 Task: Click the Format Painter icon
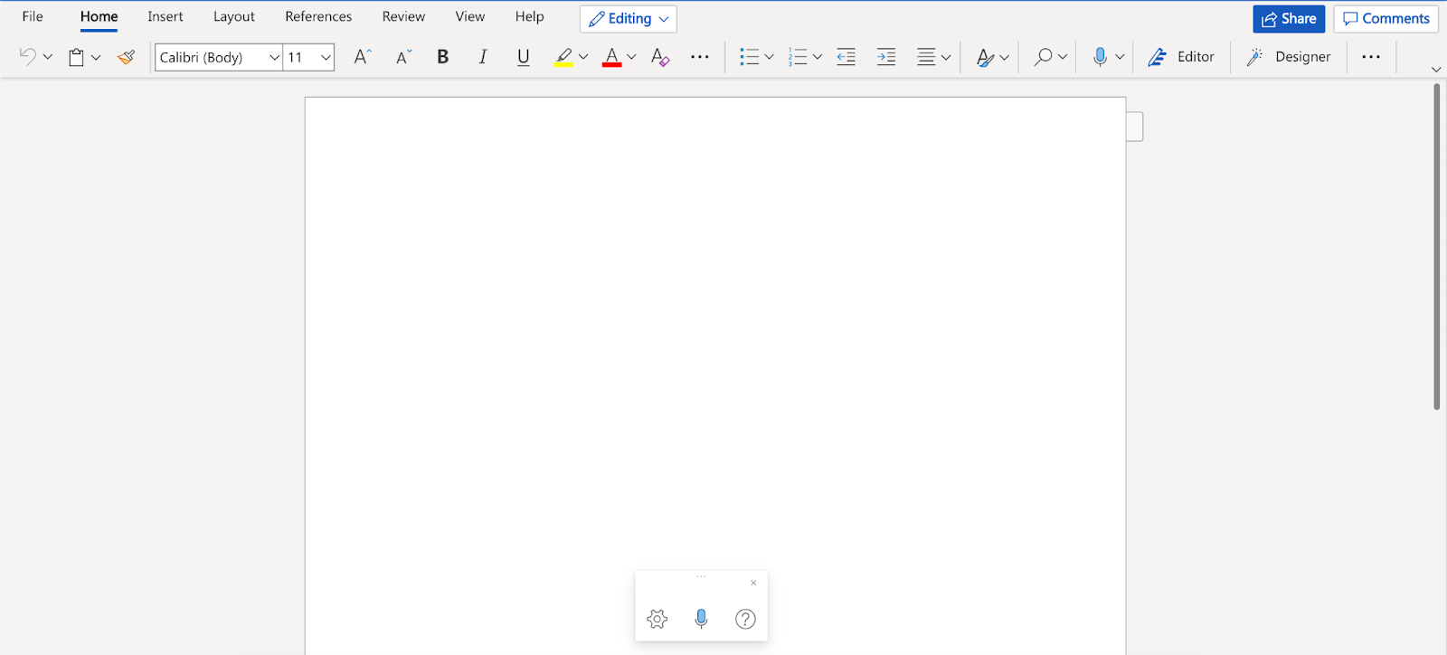[126, 57]
